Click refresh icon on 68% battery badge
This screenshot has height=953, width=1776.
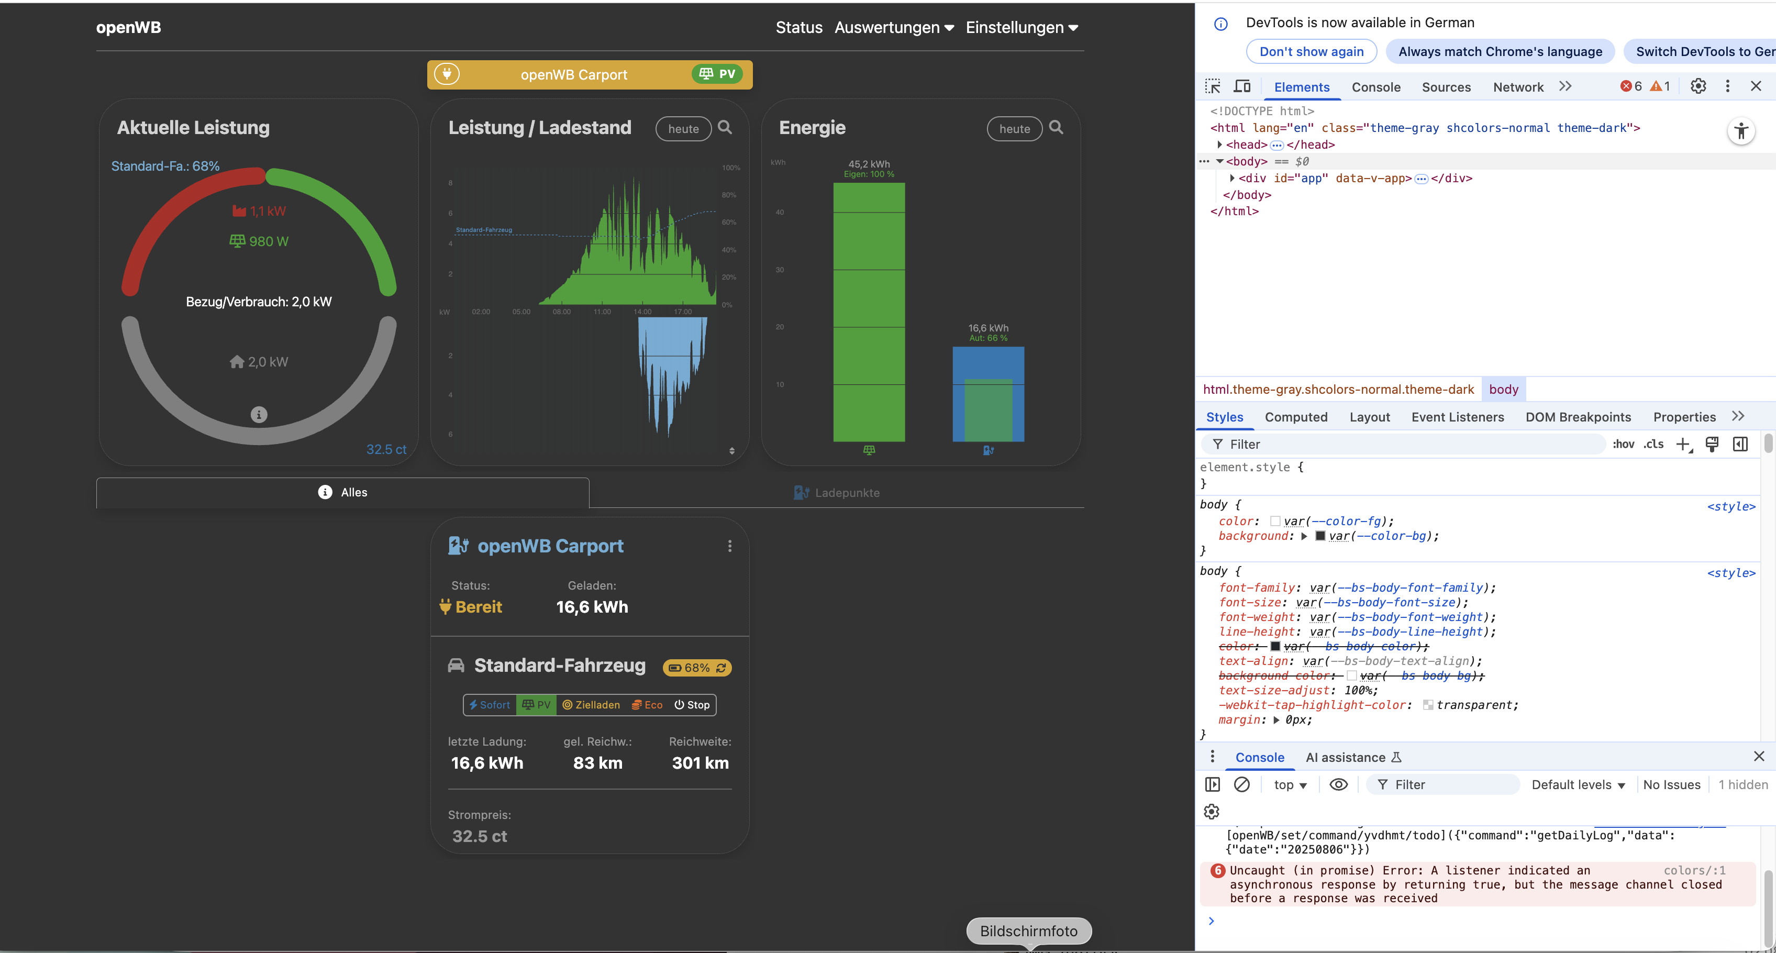721,668
